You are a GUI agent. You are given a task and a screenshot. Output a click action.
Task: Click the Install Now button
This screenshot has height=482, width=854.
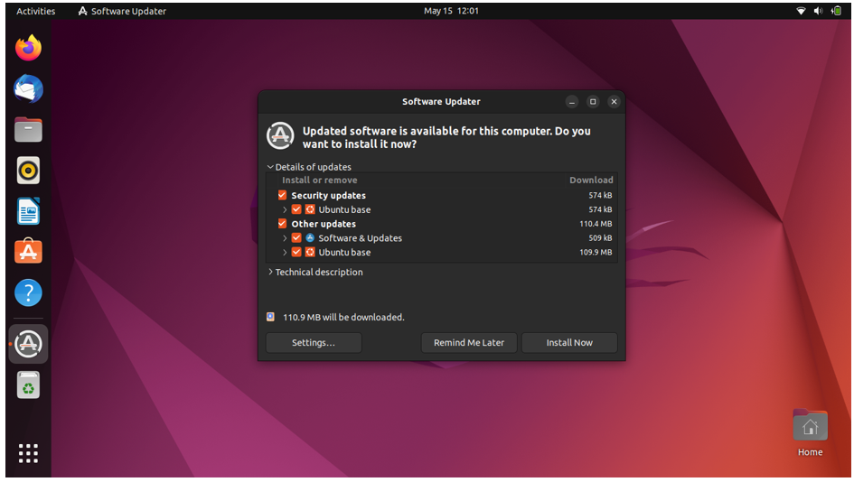[x=569, y=343]
